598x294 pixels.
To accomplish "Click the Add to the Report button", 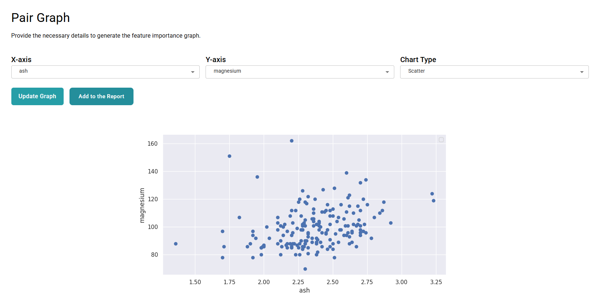I will pos(101,96).
